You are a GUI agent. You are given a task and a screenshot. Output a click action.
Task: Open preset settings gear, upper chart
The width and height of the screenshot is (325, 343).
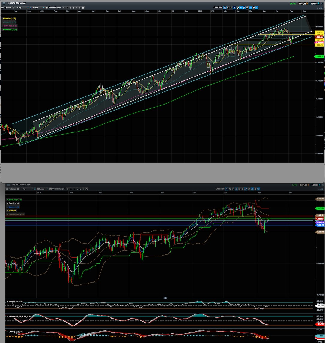(83, 8)
